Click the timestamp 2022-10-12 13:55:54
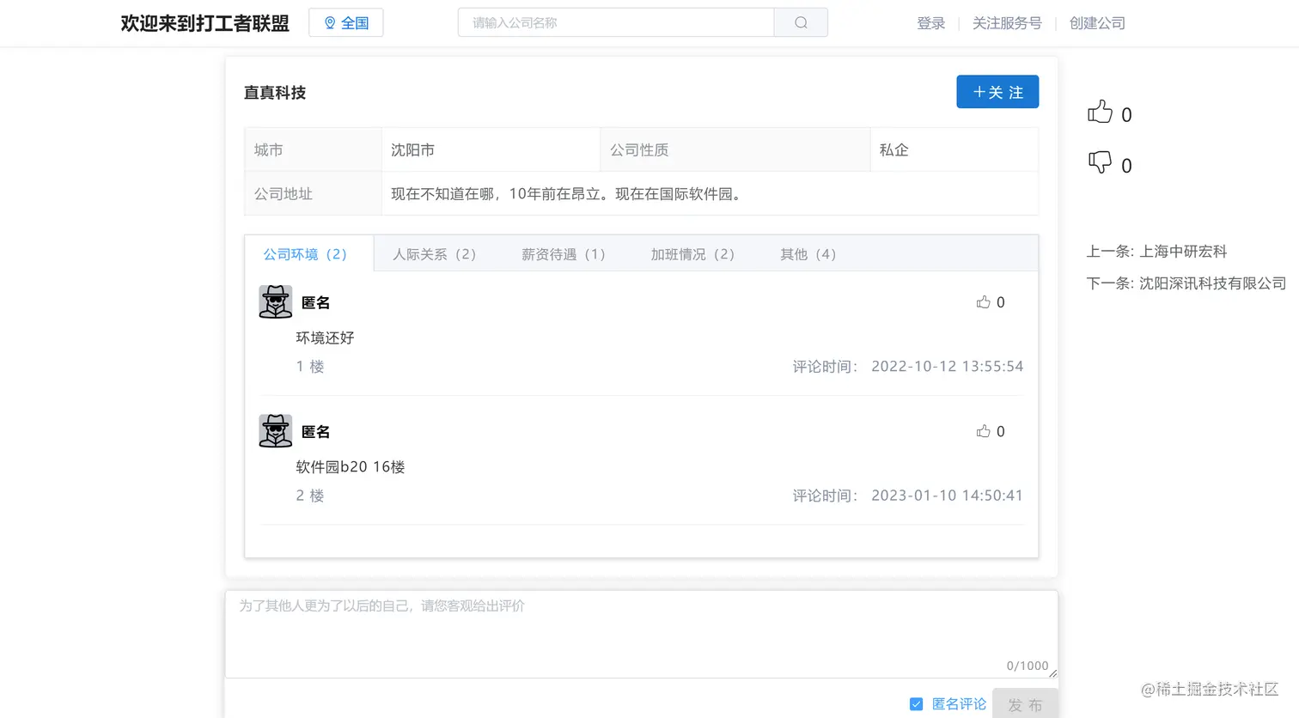Viewport: 1299px width, 718px height. (x=947, y=367)
